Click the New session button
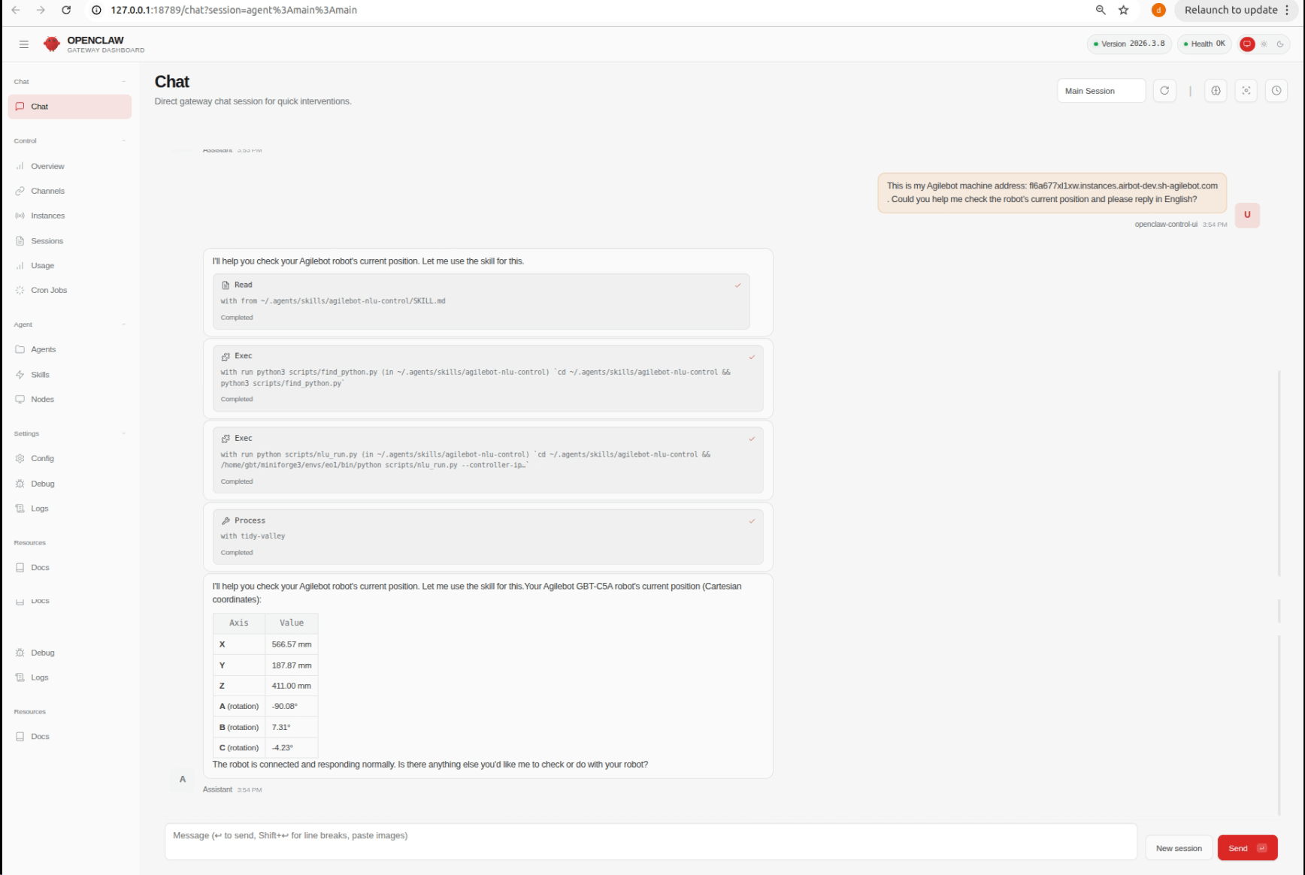Screen dimensions: 1305x875 tap(1178, 848)
